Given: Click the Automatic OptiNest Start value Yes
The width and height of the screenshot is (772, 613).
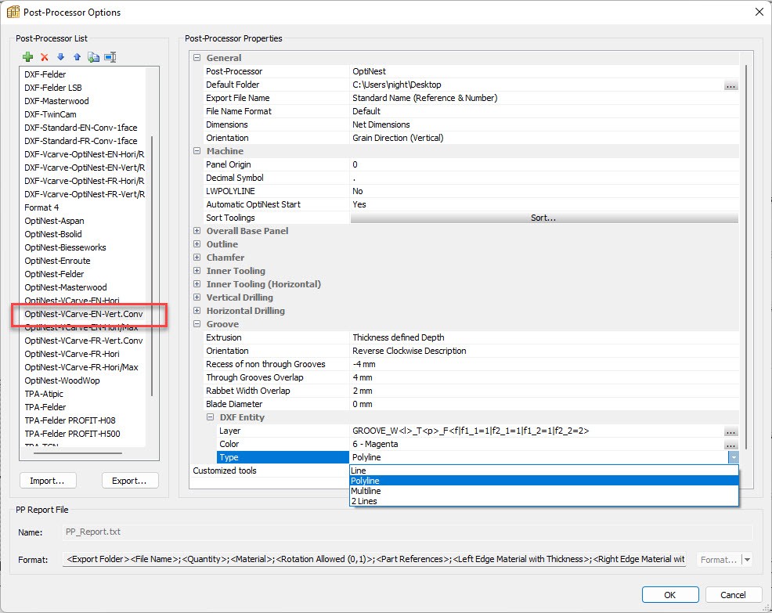Looking at the screenshot, I should point(359,204).
